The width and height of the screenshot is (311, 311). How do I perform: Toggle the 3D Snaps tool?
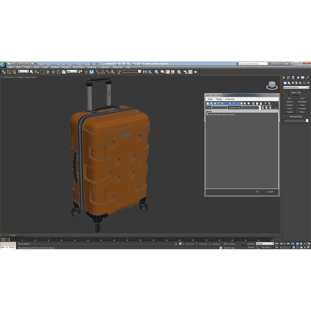pos(98,72)
